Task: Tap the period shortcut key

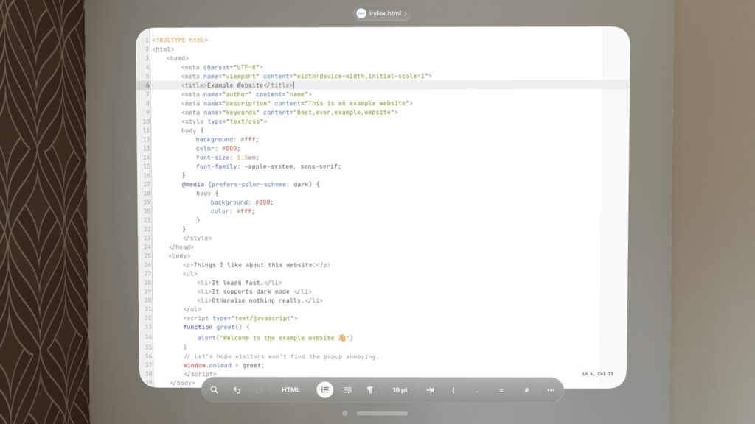Action: click(x=477, y=390)
